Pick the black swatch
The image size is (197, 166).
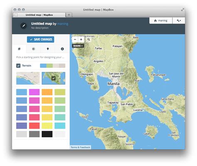pos(47,134)
